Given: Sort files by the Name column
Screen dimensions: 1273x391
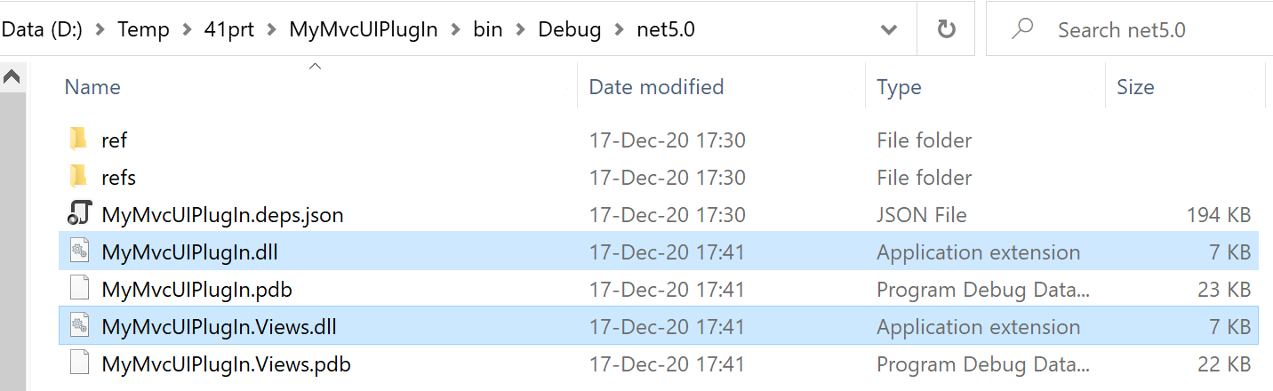Looking at the screenshot, I should pos(92,87).
